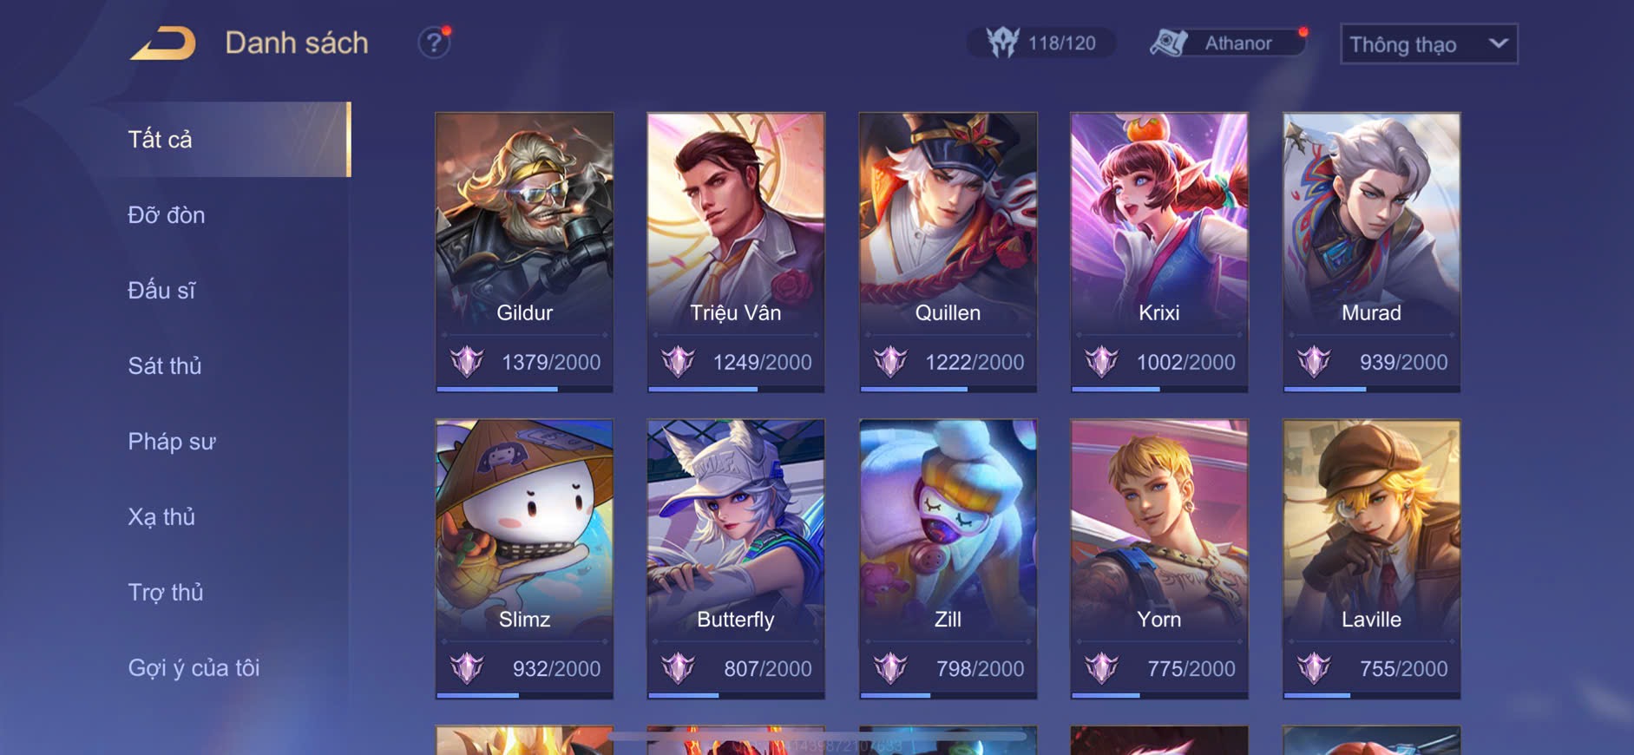The width and height of the screenshot is (1634, 755).
Task: Filter heroes by Sát thủ
Action: (165, 365)
